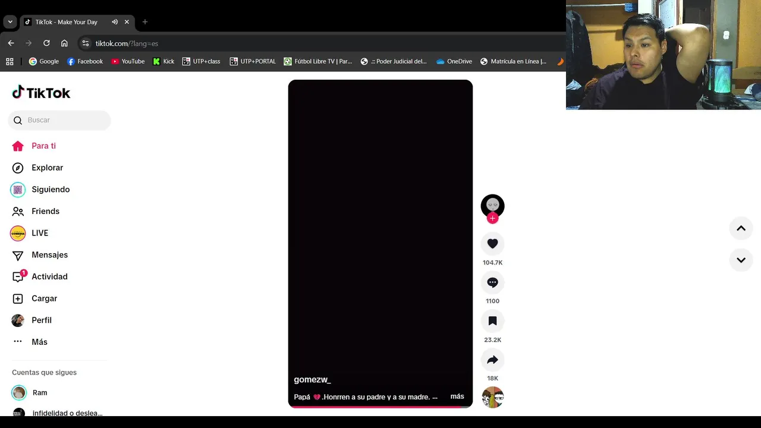761x428 pixels.
Task: Click the browser forward arrow
Action: coord(29,43)
